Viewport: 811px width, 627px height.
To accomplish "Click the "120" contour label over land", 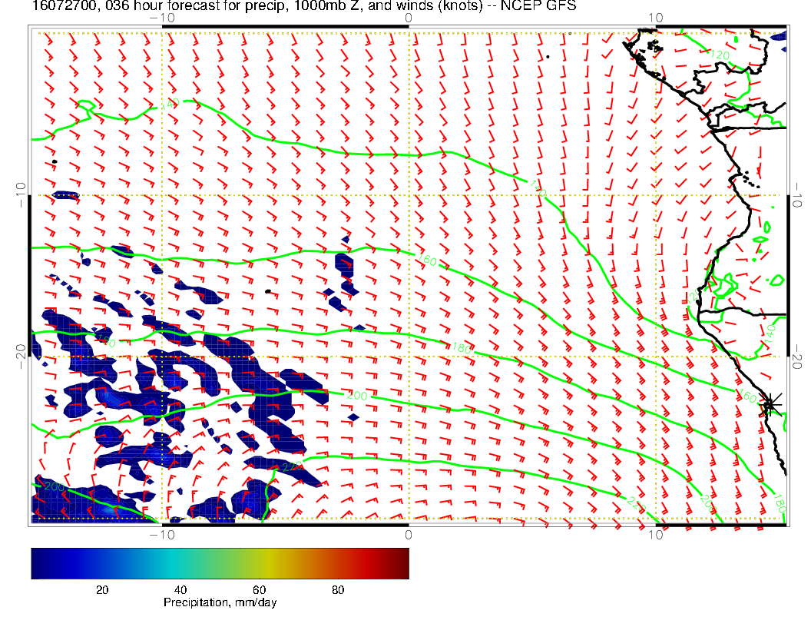I will click(720, 55).
